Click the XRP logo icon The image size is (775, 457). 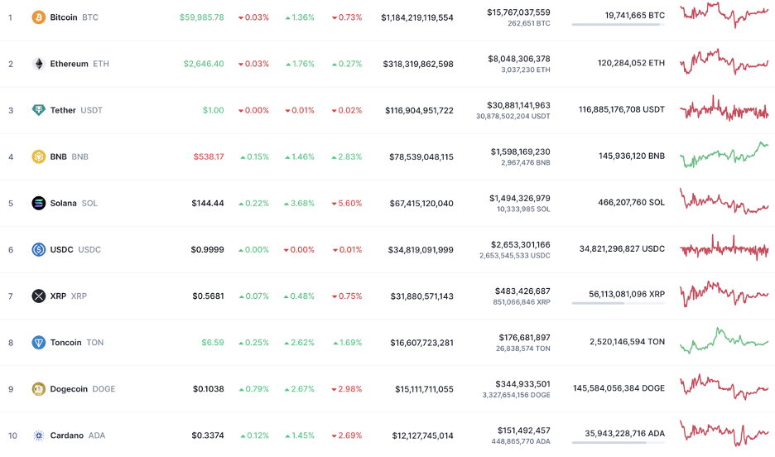[38, 296]
